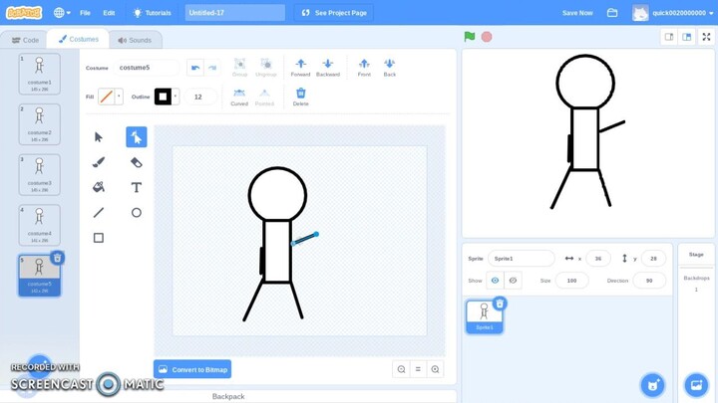718x403 pixels.
Task: Click See Project Page button
Action: [334, 13]
